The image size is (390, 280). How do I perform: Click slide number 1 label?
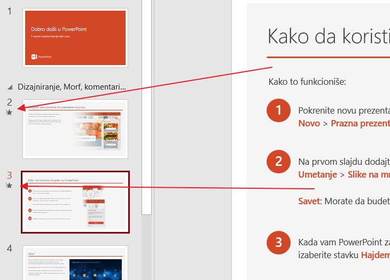click(10, 11)
